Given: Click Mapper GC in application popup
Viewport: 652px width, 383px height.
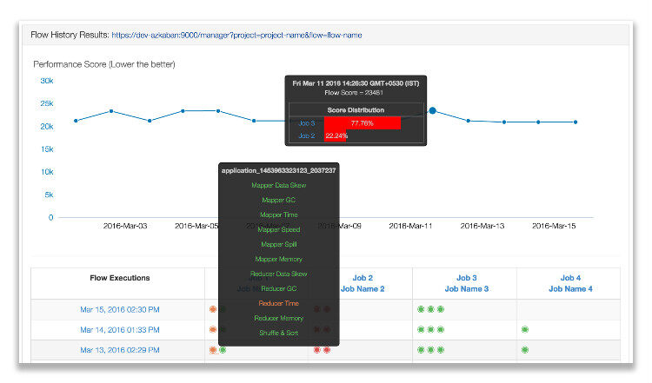Looking at the screenshot, I should click(278, 201).
